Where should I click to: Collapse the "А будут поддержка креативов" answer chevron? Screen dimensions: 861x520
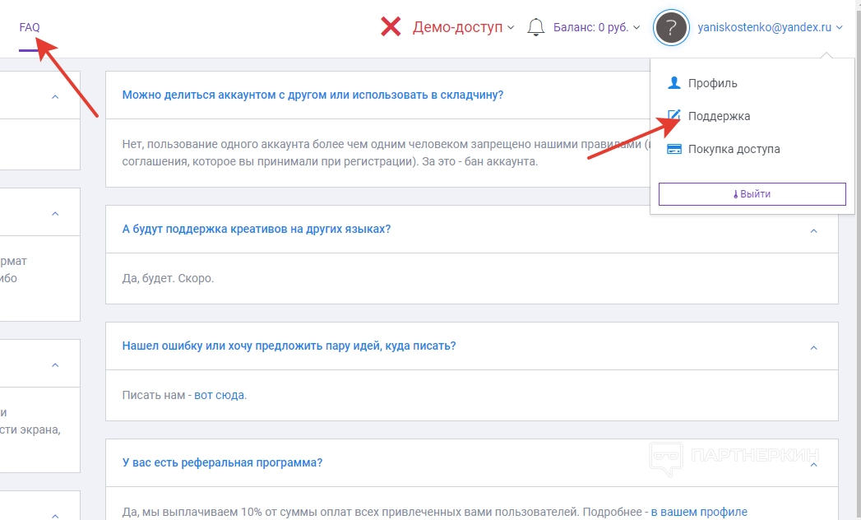click(x=813, y=230)
